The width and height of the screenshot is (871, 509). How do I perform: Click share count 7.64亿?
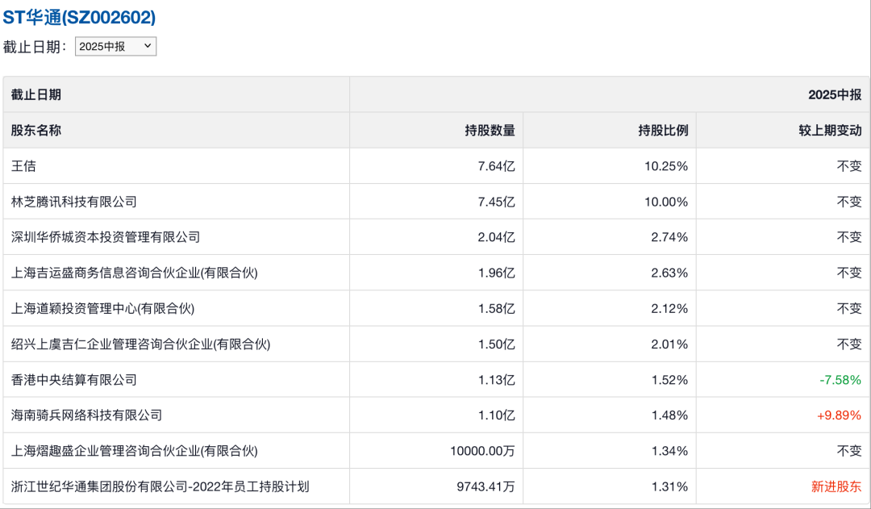click(x=497, y=166)
